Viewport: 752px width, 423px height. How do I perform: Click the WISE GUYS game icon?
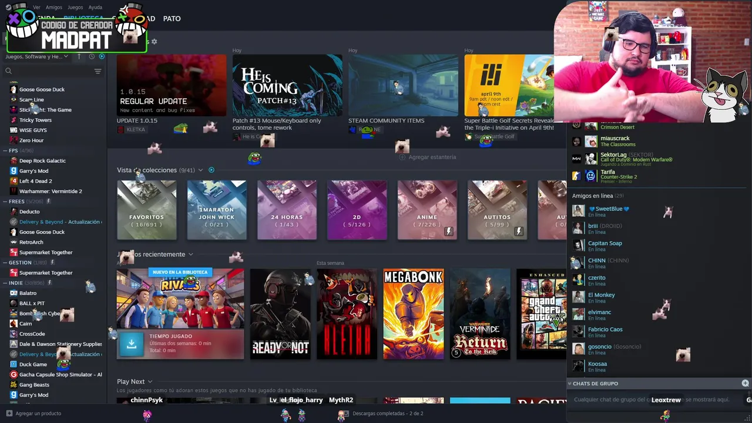[14, 130]
